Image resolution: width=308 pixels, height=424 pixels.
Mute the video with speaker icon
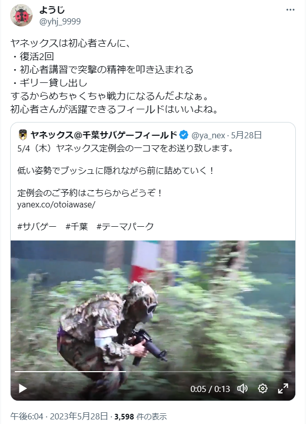coord(242,388)
